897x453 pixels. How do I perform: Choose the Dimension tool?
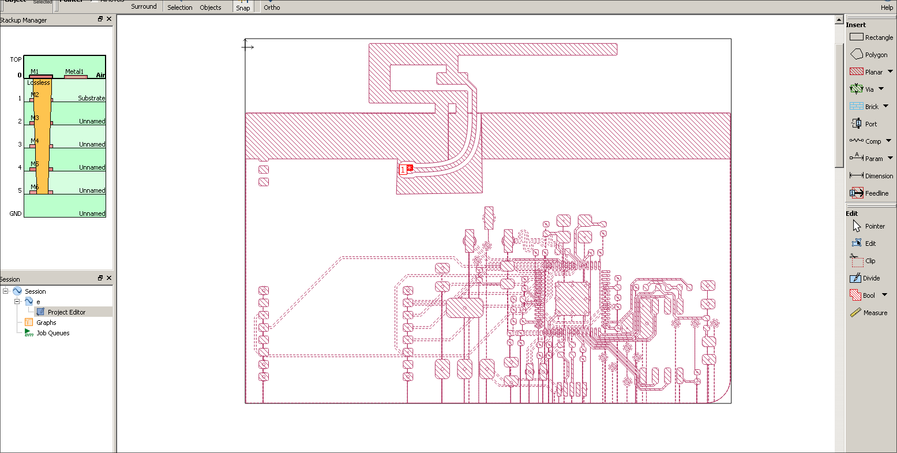point(870,176)
